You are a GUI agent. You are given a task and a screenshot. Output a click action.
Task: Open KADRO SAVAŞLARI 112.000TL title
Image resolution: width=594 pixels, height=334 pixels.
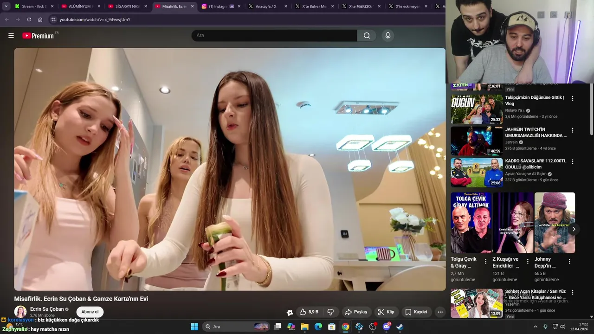(x=536, y=164)
